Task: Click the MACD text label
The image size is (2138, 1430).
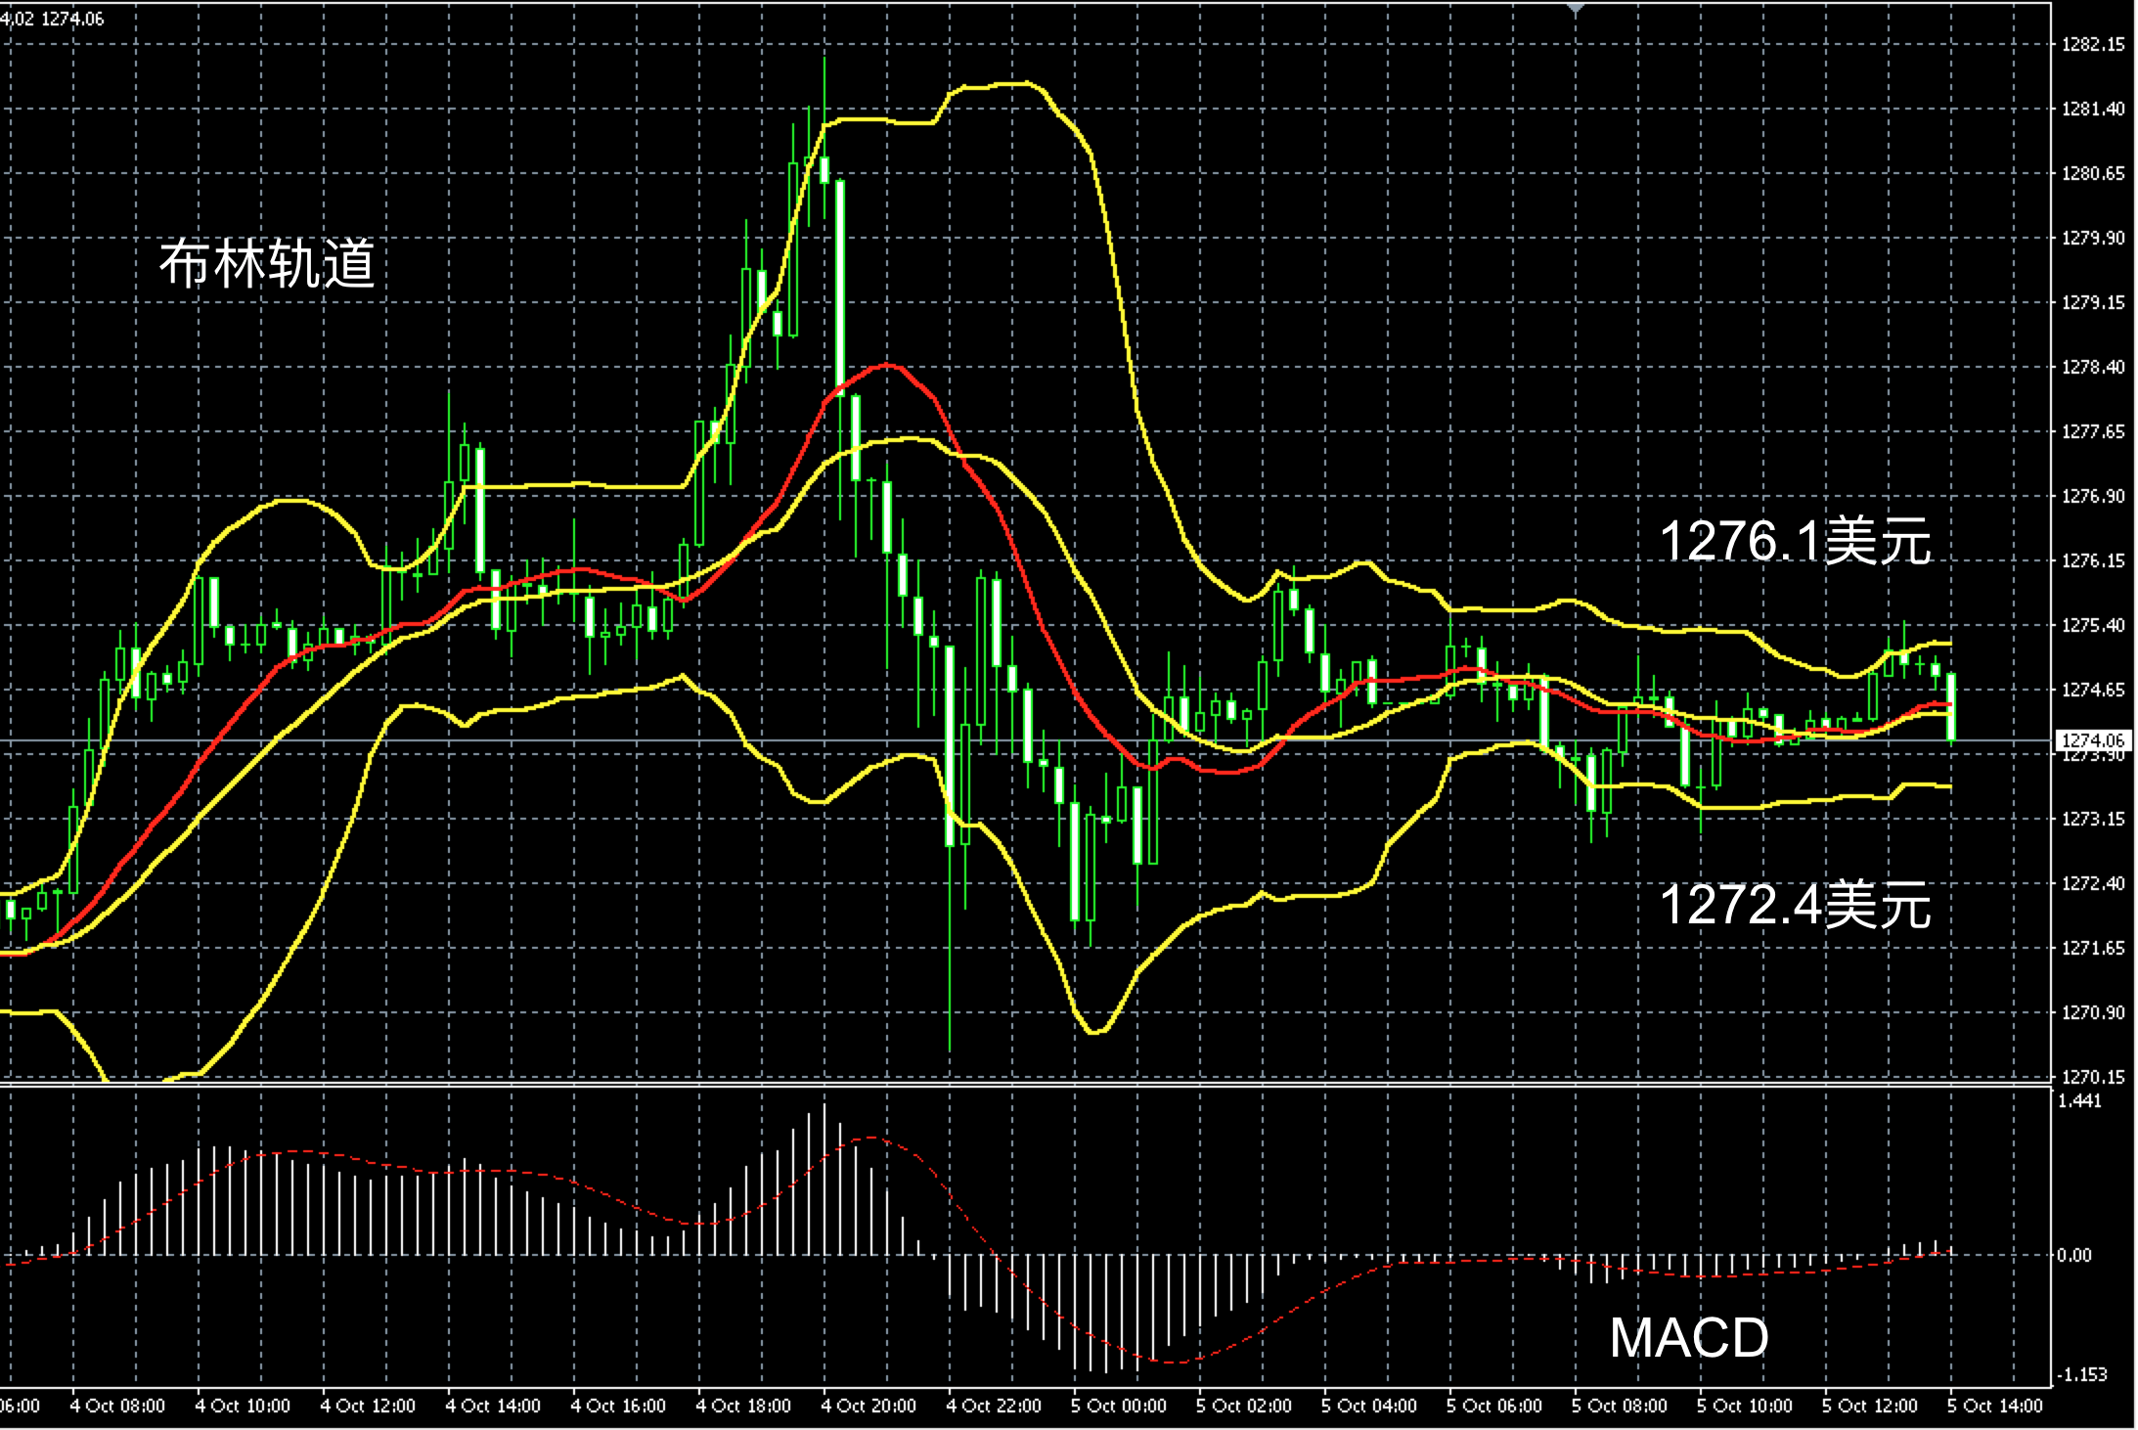Action: [1689, 1338]
